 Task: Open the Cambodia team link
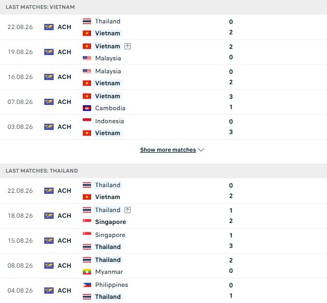click(x=110, y=108)
